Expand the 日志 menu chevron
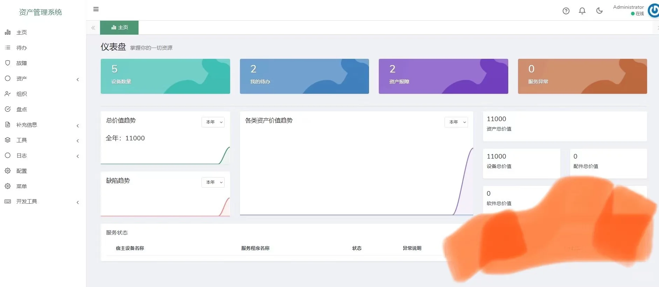Viewport: 659px width, 287px height. (78, 156)
